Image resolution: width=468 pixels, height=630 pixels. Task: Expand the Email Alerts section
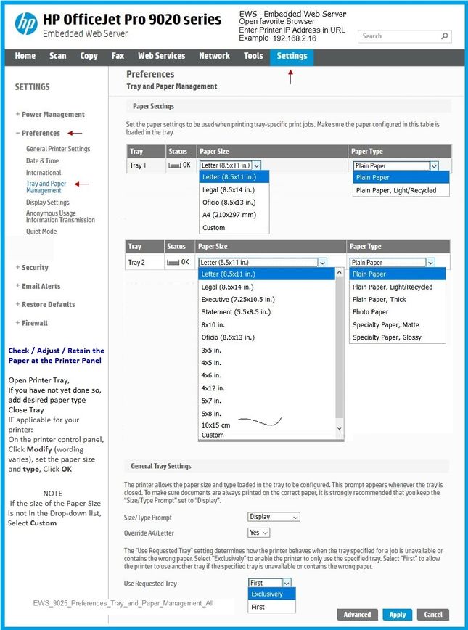pos(38,286)
